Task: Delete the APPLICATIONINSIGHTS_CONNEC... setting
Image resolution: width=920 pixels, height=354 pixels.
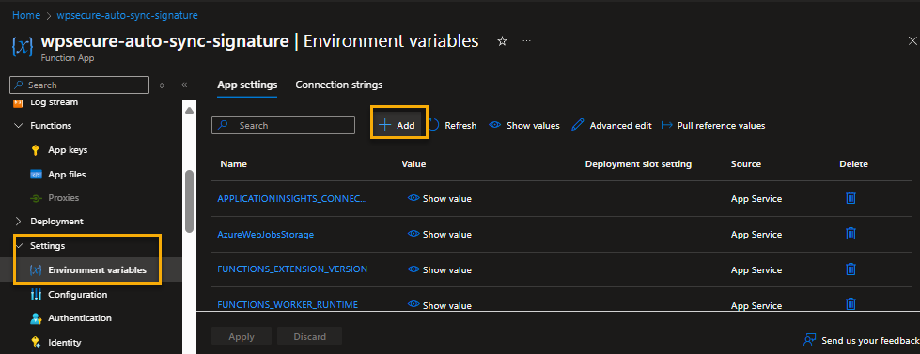Action: click(x=850, y=198)
